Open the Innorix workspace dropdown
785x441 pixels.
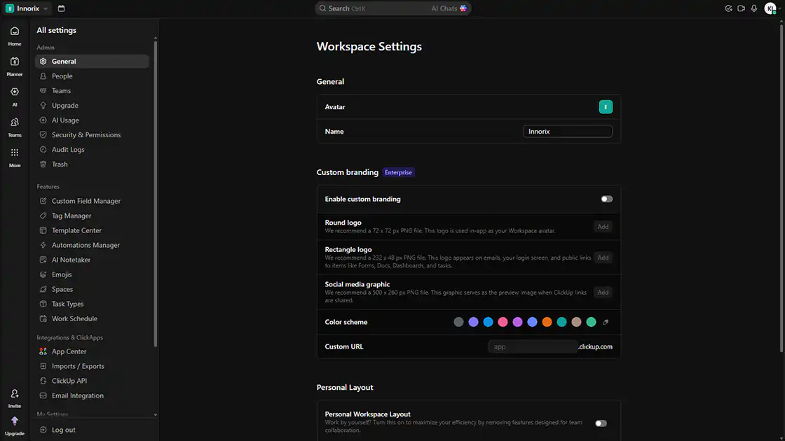click(27, 8)
